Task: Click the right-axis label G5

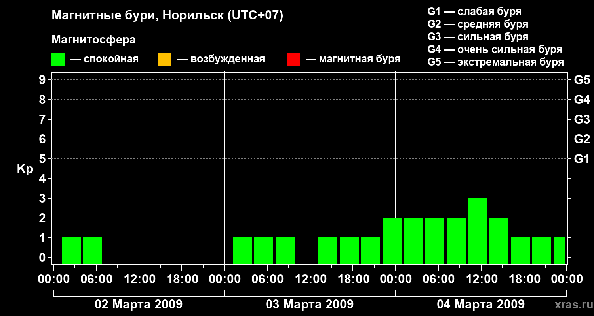Action: pos(582,80)
